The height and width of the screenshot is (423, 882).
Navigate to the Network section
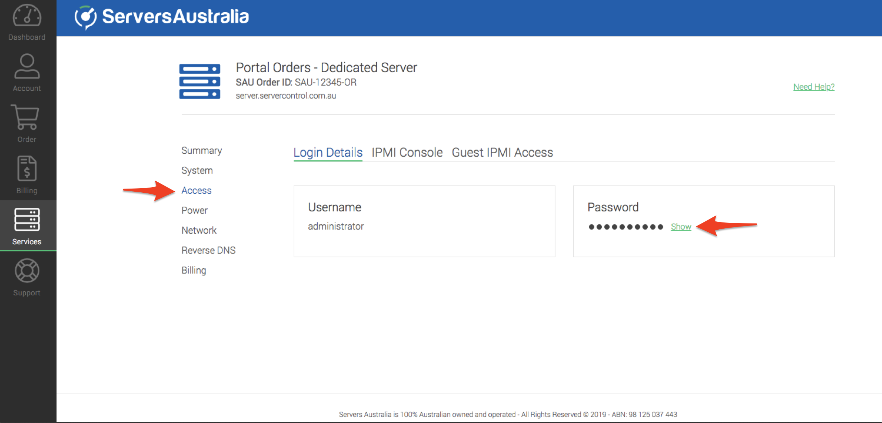pyautogui.click(x=199, y=230)
